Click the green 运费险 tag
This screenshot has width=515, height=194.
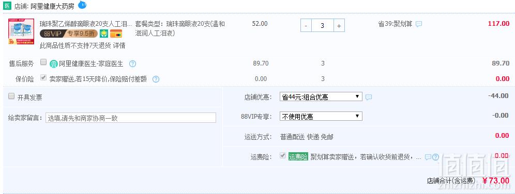click(298, 157)
